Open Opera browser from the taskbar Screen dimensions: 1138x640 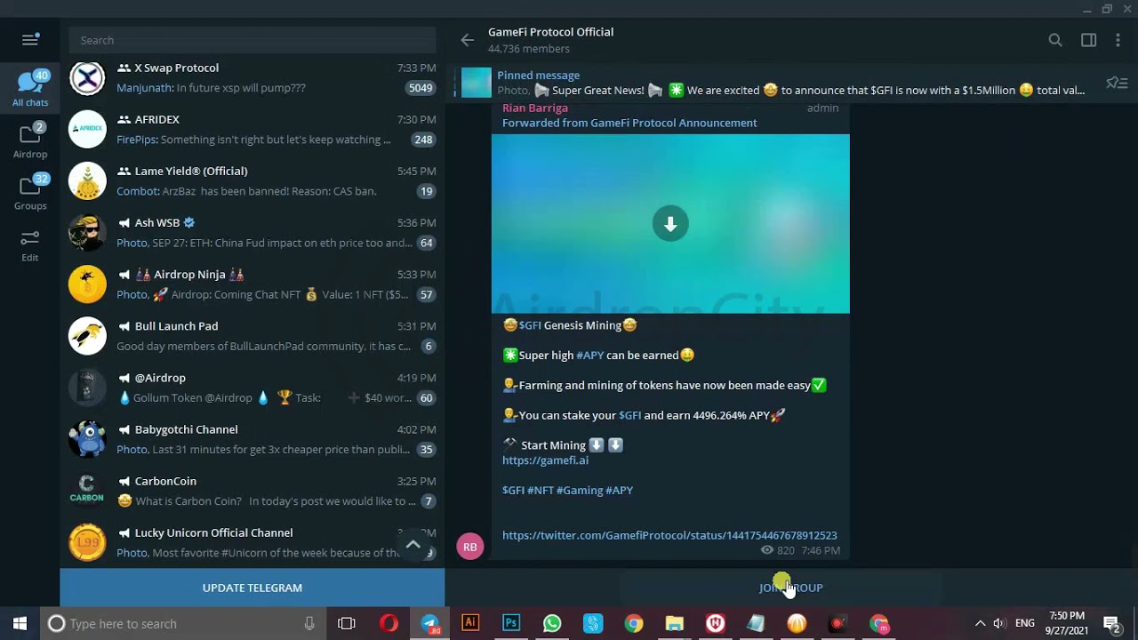click(x=389, y=623)
